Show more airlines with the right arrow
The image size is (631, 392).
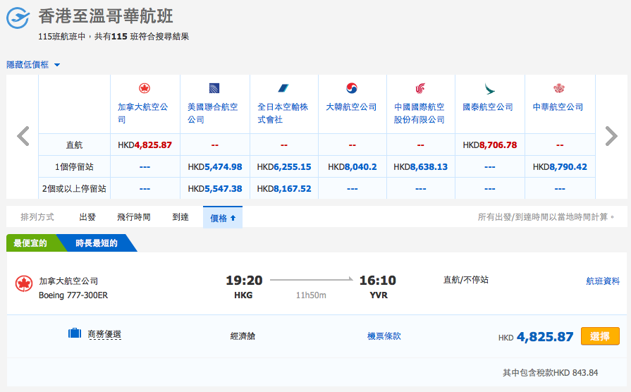(611, 136)
